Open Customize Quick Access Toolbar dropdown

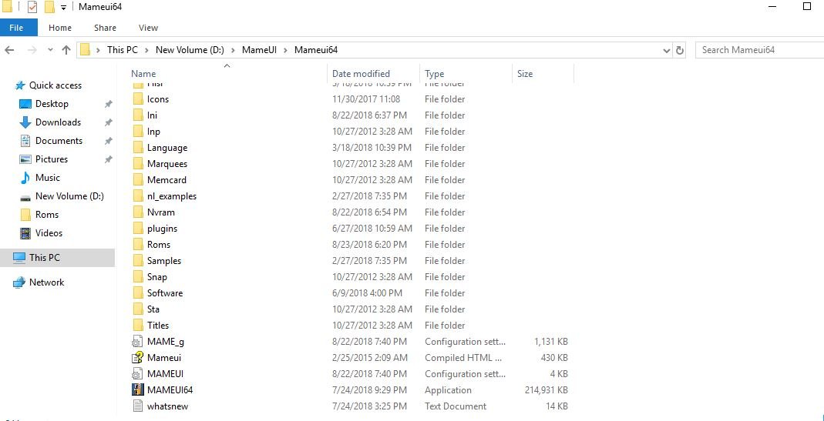(63, 8)
